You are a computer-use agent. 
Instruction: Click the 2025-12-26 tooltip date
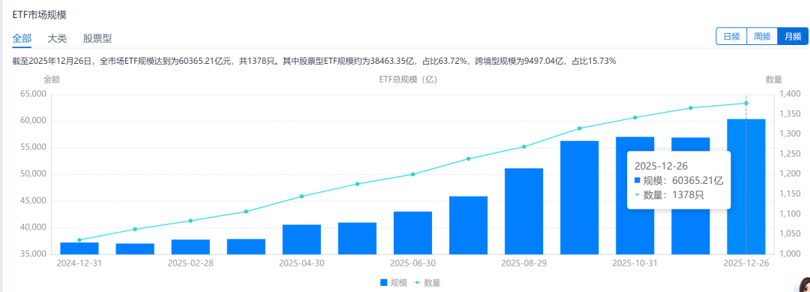tap(661, 167)
